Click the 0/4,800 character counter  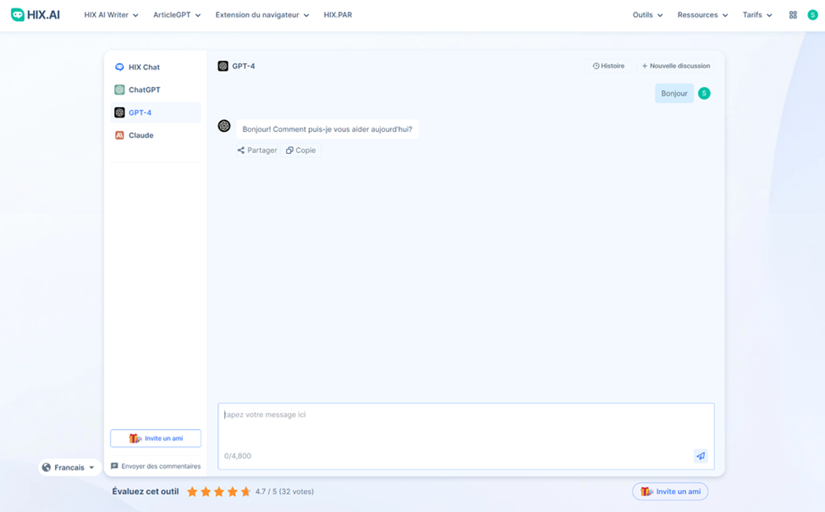click(x=238, y=456)
